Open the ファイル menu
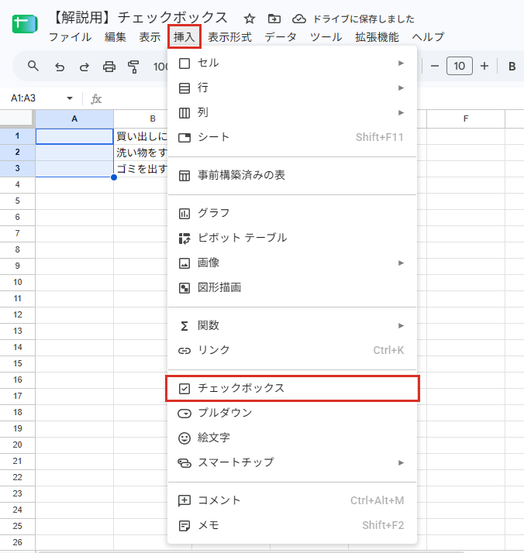Viewport: 524px width, 553px height. point(70,37)
